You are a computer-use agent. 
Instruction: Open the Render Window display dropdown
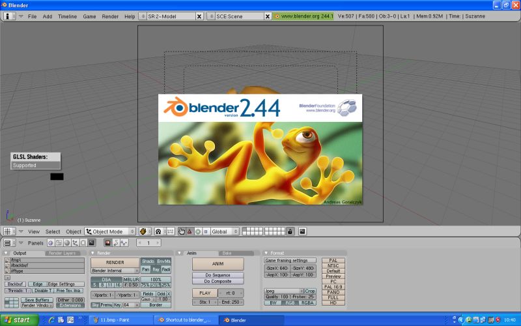[x=37, y=305]
